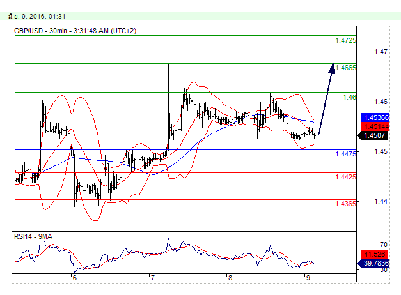Click the blue 1.4475 pivot label
The width and height of the screenshot is (401, 295).
coord(345,154)
